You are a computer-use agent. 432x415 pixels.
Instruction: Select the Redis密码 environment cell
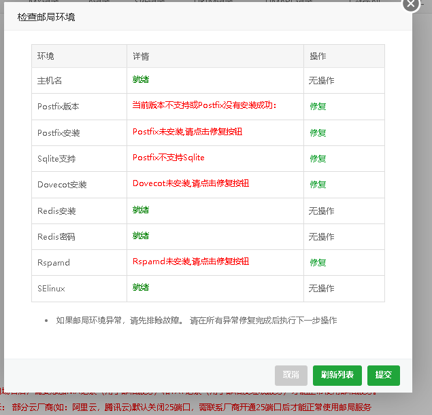80,237
